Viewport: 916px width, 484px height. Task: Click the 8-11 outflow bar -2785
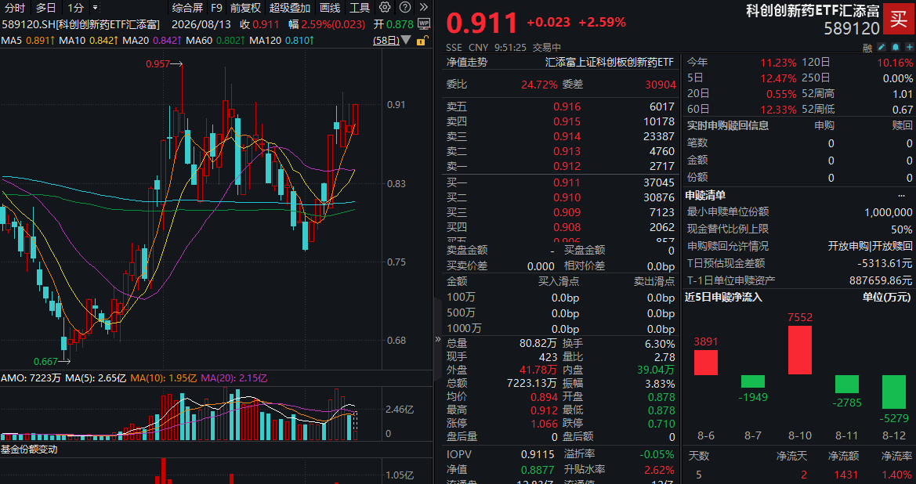[847, 384]
